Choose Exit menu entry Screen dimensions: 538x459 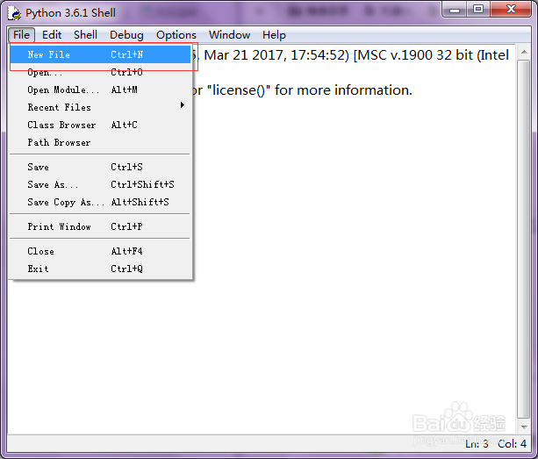(x=100, y=269)
